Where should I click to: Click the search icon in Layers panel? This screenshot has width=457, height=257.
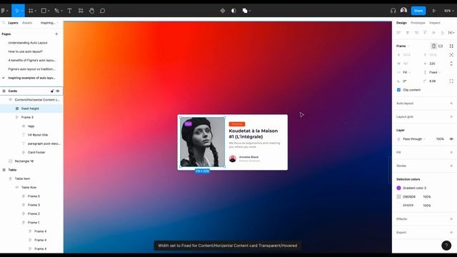(x=4, y=23)
